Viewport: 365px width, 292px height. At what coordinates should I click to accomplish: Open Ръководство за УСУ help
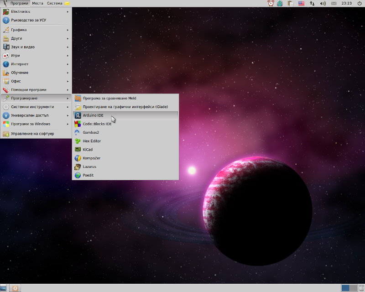coord(28,20)
